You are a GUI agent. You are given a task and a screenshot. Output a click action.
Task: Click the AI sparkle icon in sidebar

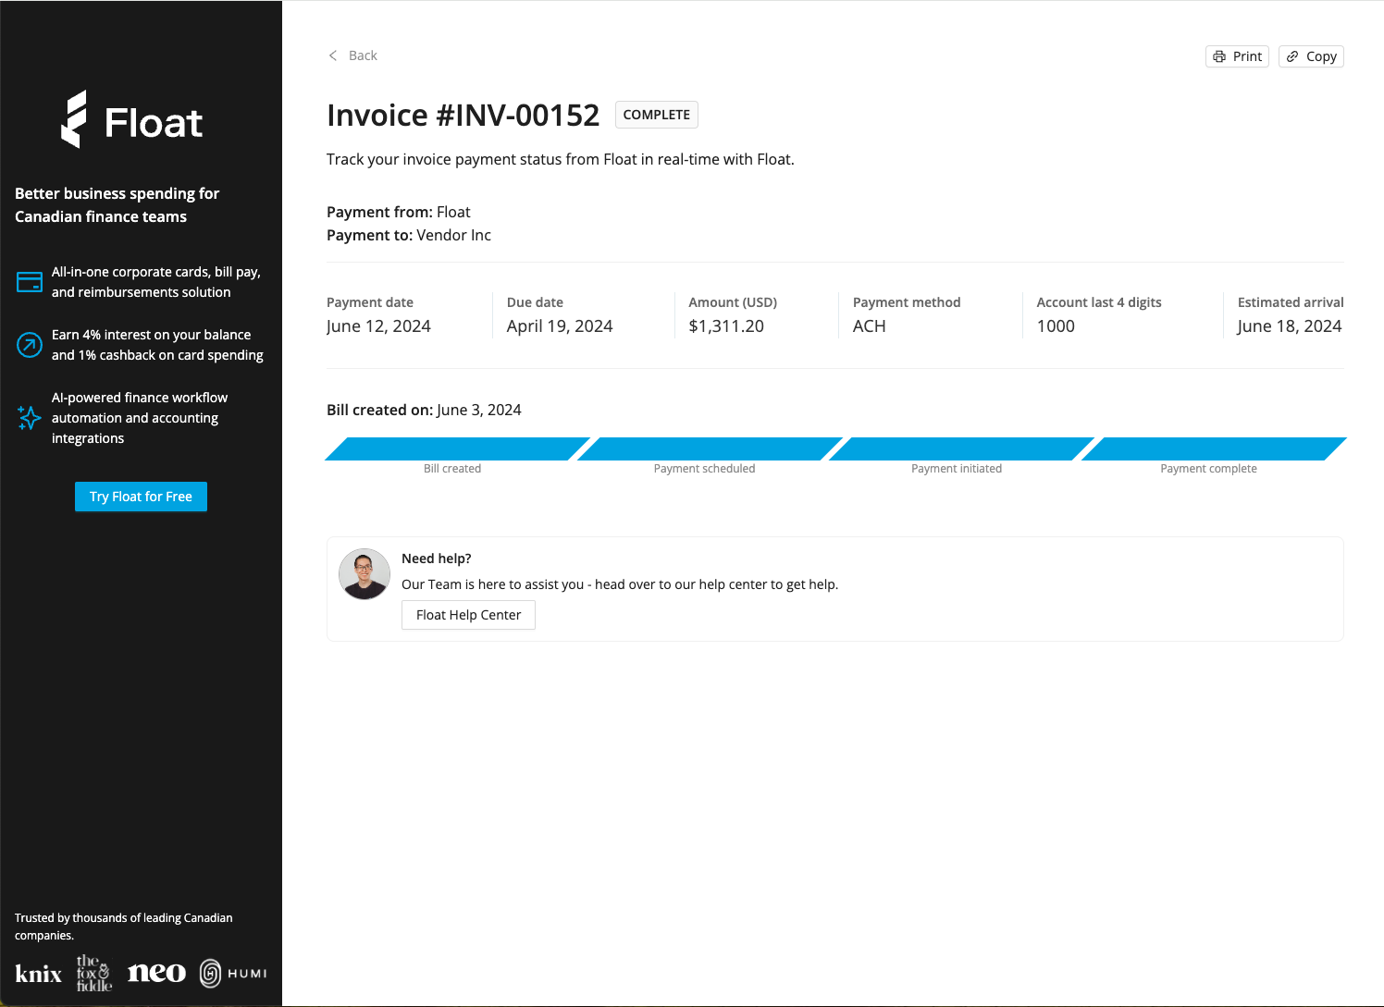[30, 418]
